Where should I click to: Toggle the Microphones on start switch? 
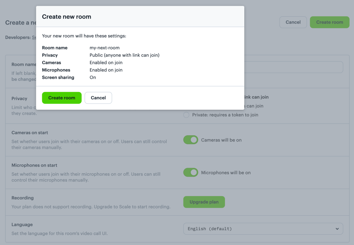[x=191, y=173]
